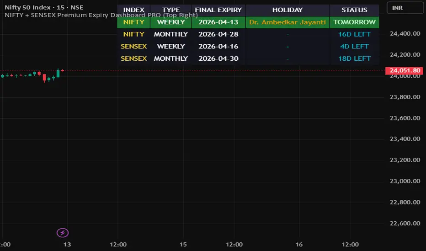Click the 22,600.00 price axis label
The height and width of the screenshot is (251, 426).
pyautogui.click(x=405, y=223)
